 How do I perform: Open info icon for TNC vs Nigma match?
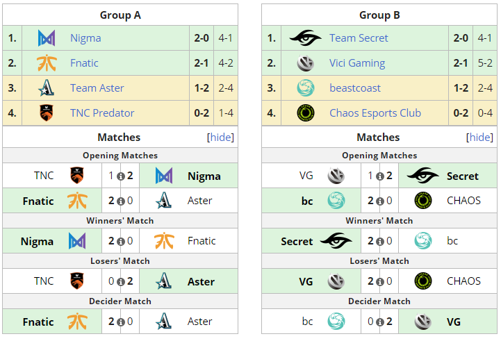click(x=120, y=176)
